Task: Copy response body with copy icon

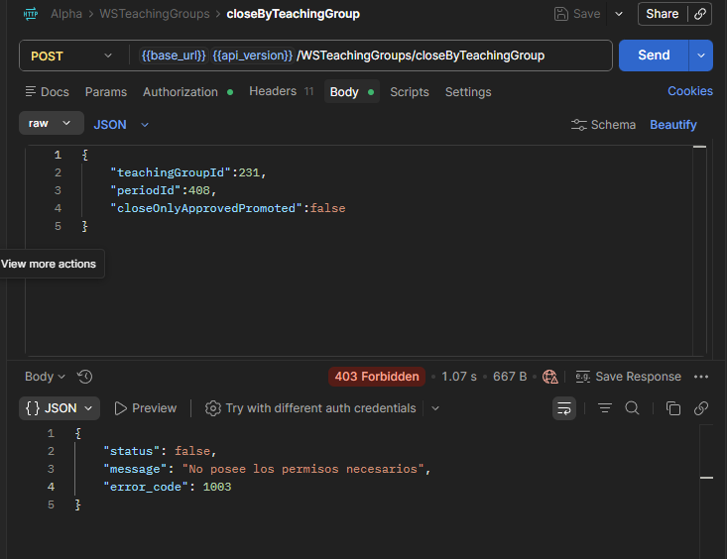Action: [x=673, y=408]
